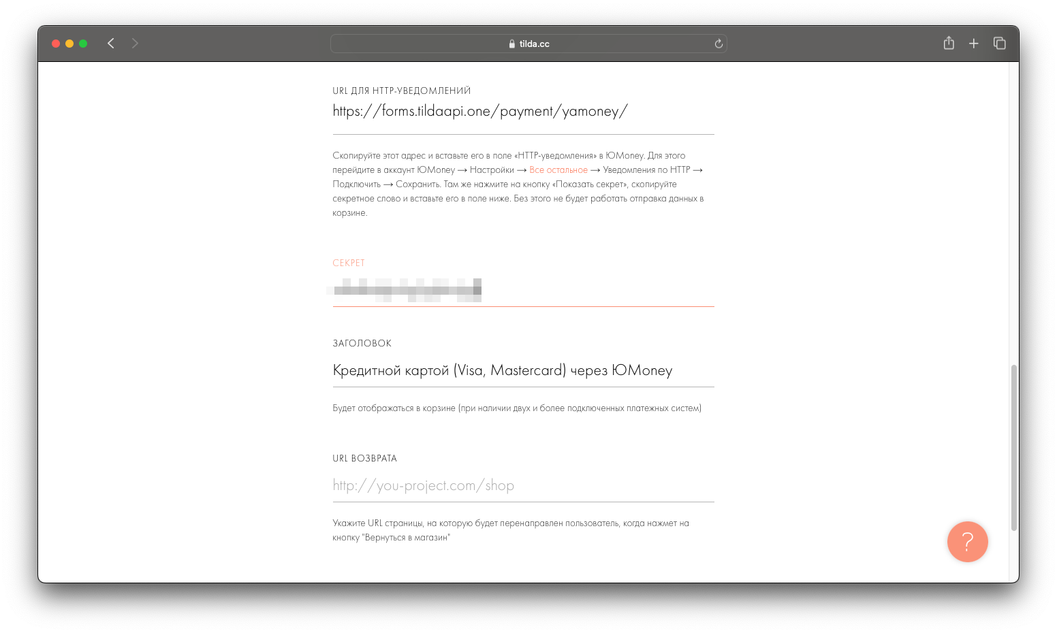Click the 'ЗАГОЛОВОК' field label

[362, 344]
